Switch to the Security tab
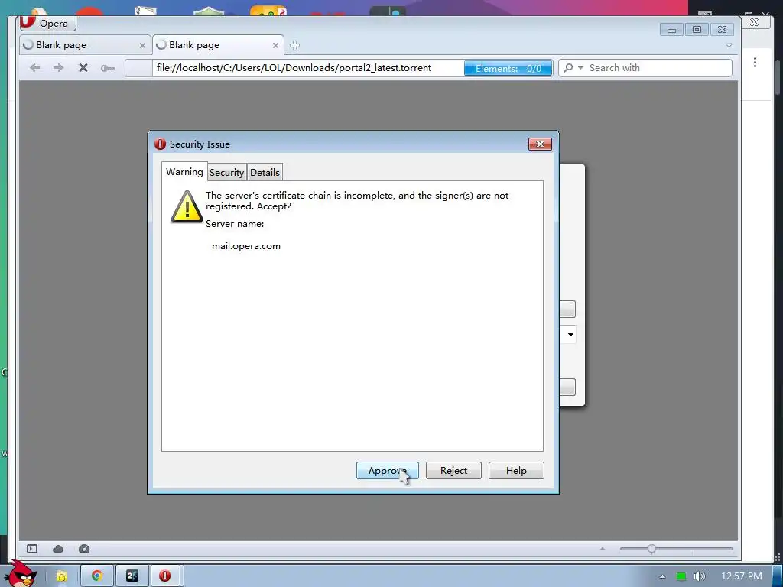Image resolution: width=783 pixels, height=587 pixels. 226,172
